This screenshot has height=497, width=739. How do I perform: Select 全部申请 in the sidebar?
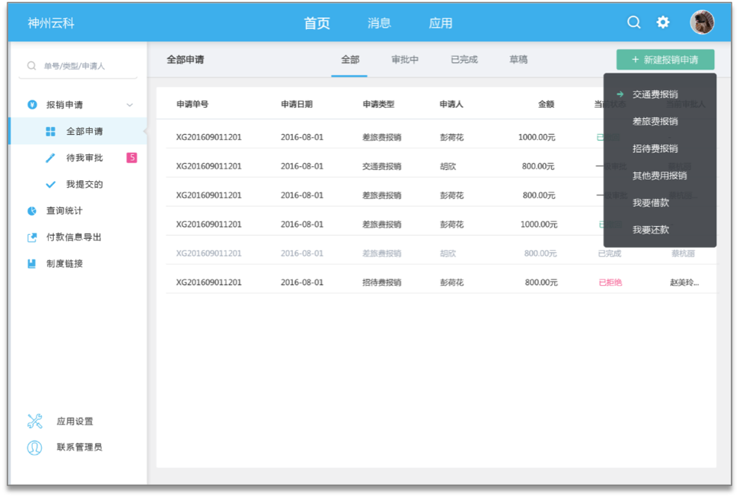click(78, 132)
